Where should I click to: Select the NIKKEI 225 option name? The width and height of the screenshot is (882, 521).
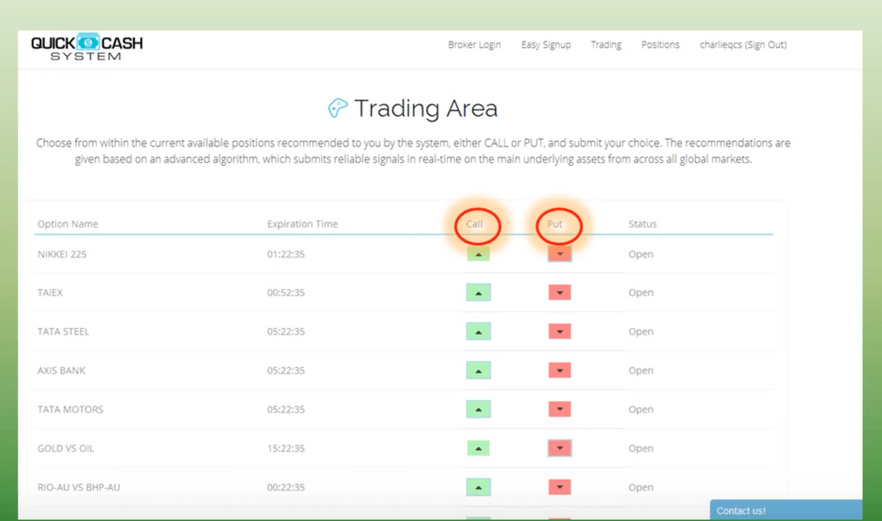tap(62, 254)
